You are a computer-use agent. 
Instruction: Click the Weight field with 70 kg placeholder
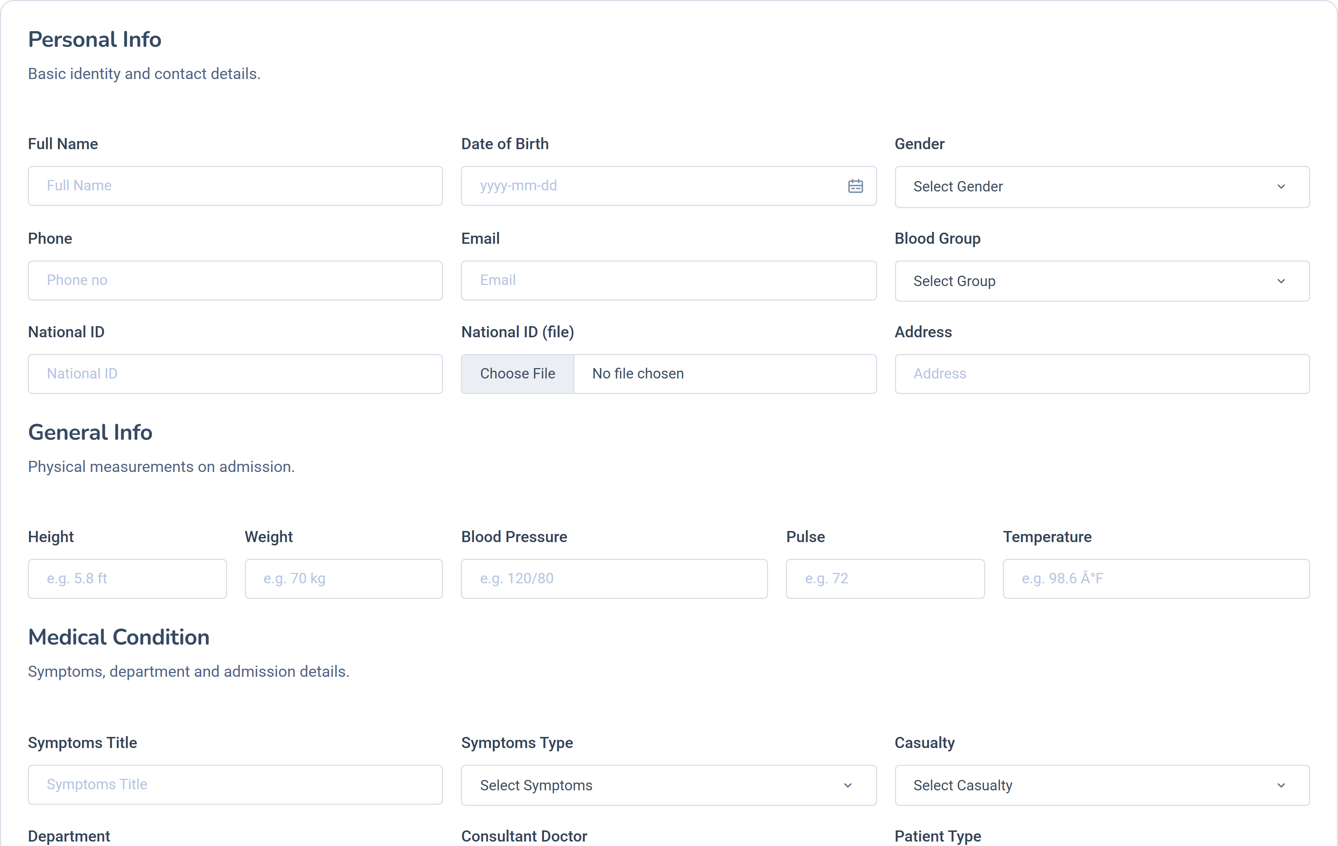click(x=343, y=579)
